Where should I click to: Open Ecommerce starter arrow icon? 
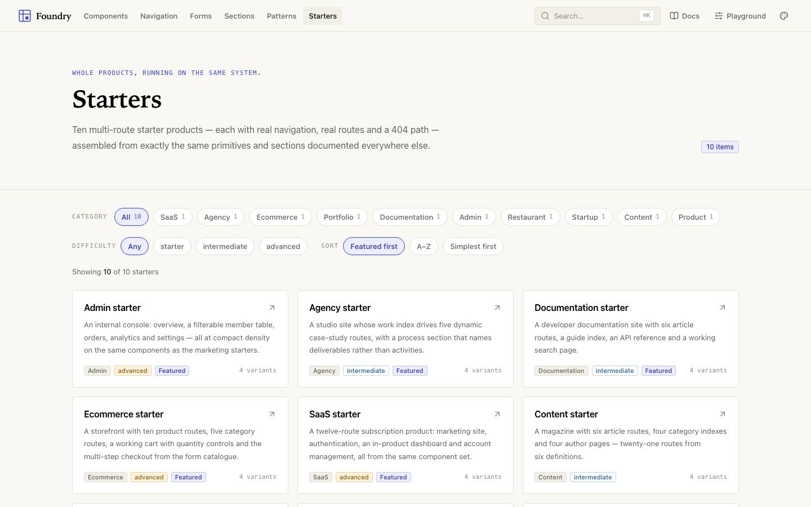pos(272,414)
